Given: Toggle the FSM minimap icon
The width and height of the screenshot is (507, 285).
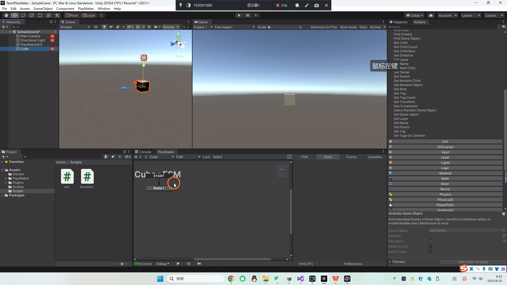Looking at the screenshot, I should (x=289, y=157).
